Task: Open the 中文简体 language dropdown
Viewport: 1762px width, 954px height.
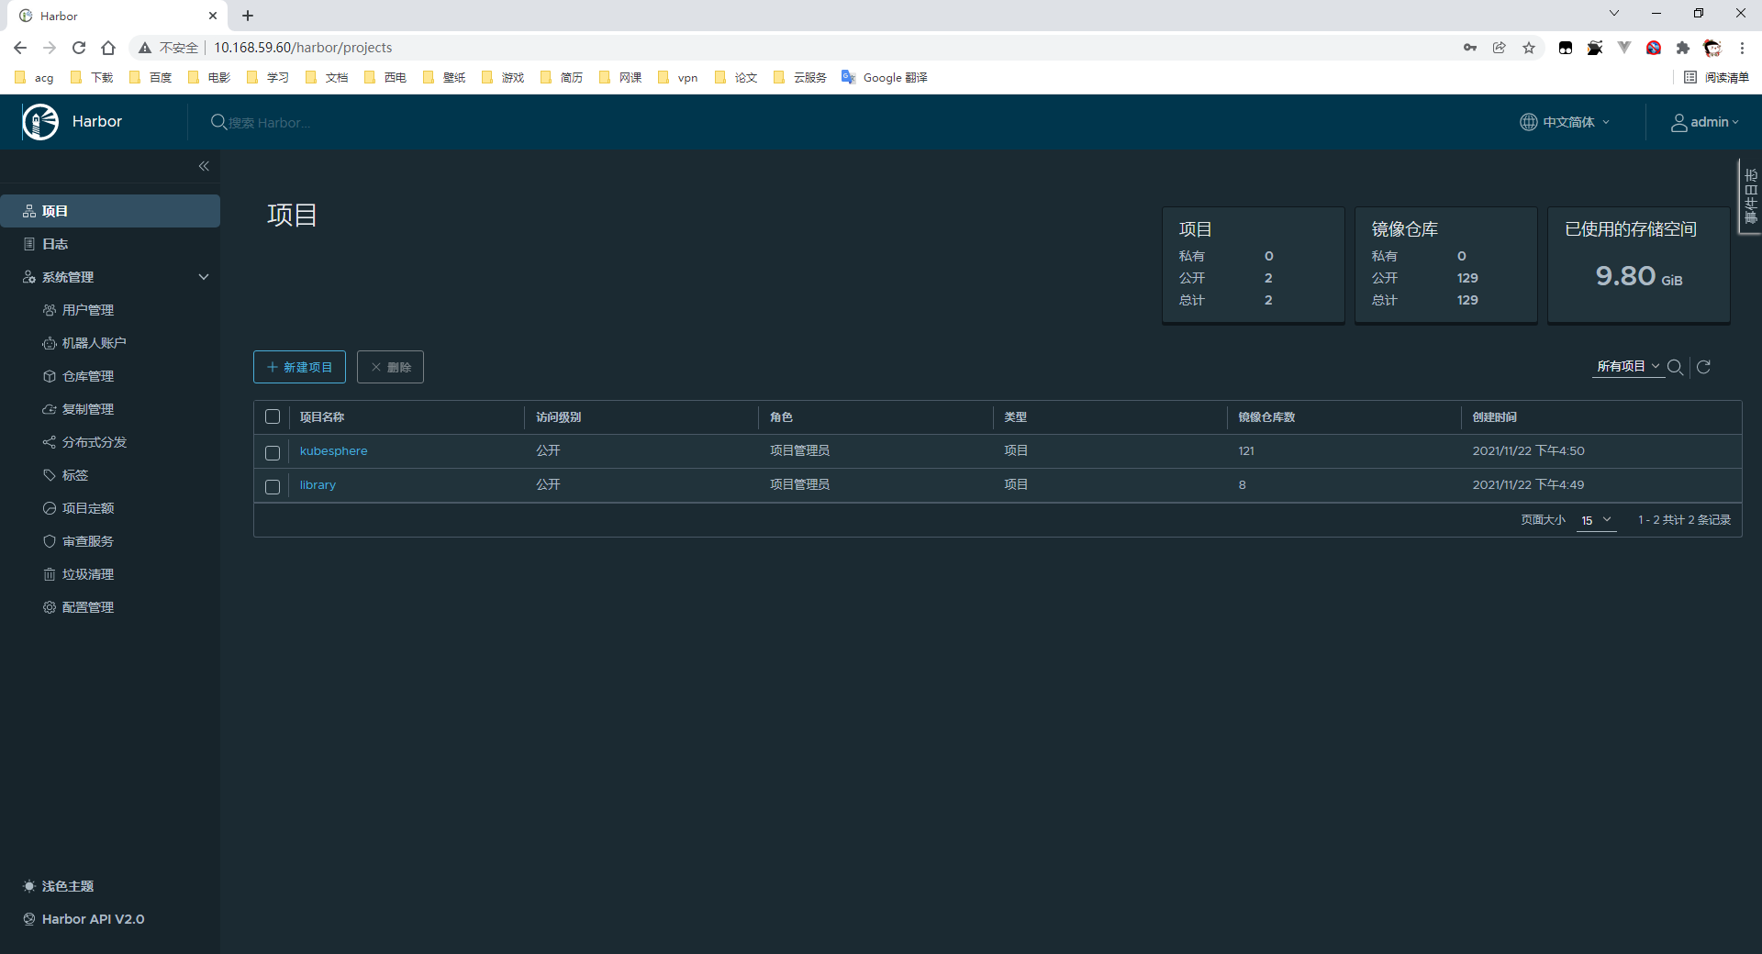Action: point(1566,122)
